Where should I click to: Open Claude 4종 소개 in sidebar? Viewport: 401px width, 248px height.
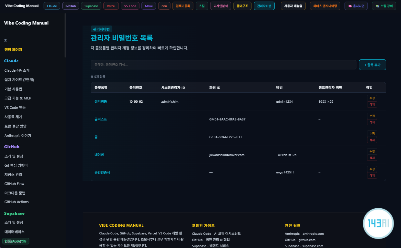[17, 70]
